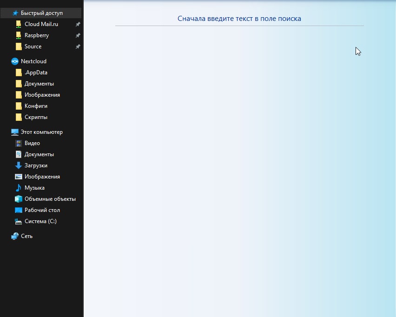
Task: Click the Сеть network icon
Action: (15, 236)
